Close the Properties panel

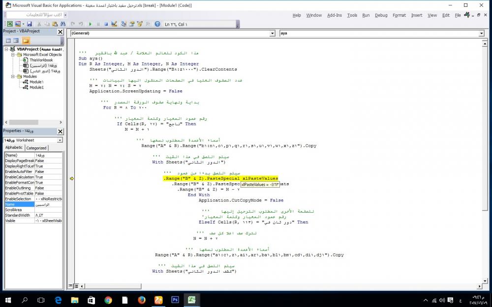pyautogui.click(x=60, y=131)
